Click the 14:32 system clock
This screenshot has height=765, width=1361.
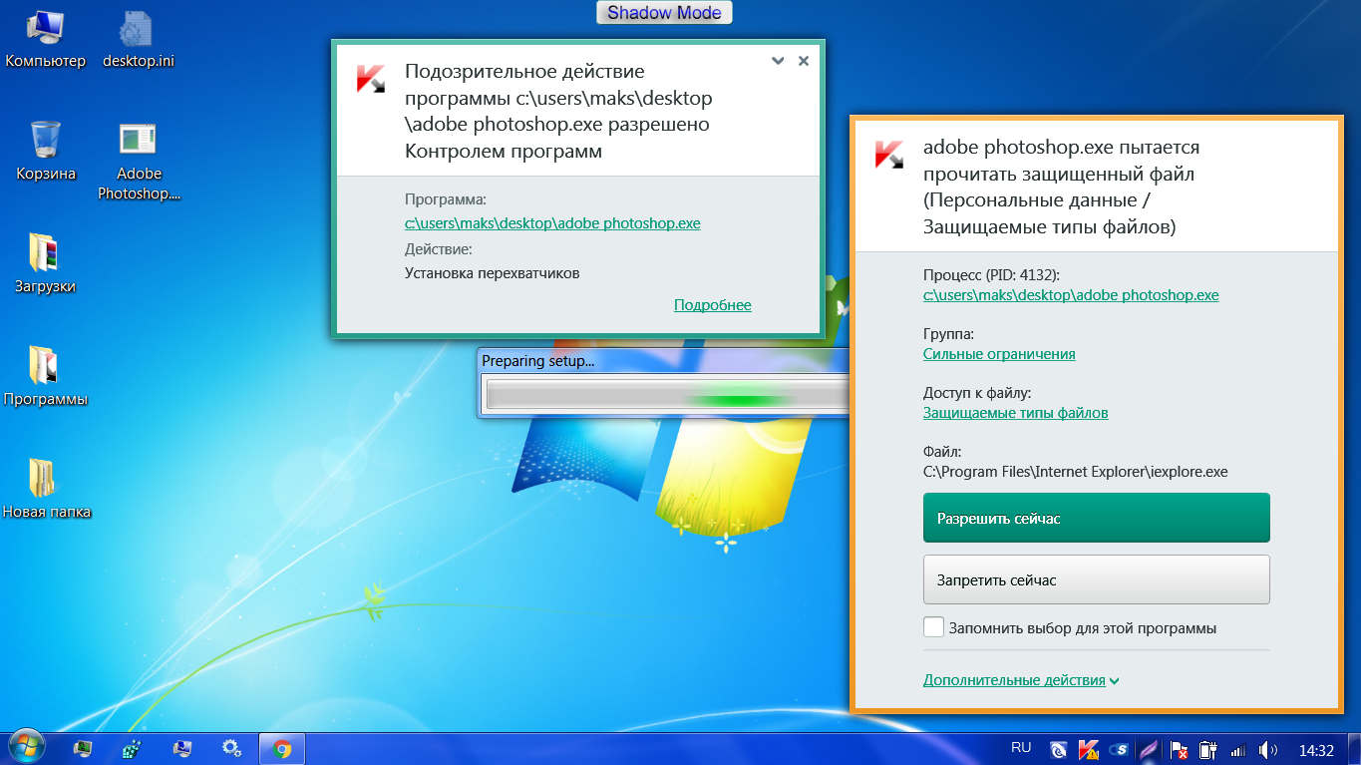coord(1316,749)
